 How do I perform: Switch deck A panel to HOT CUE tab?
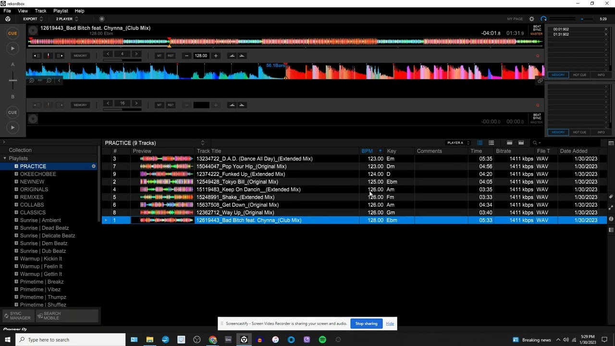579,75
